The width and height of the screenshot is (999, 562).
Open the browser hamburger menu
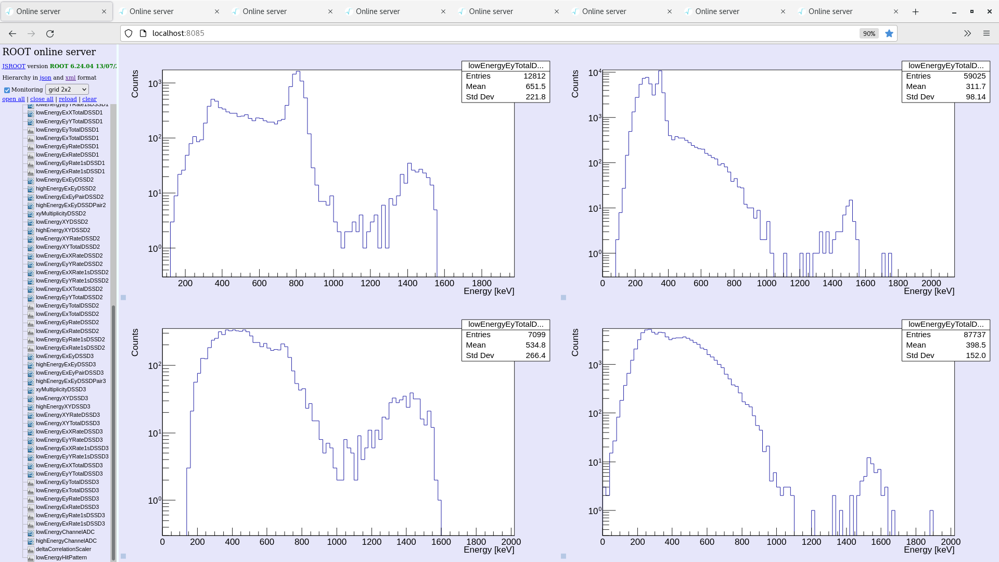pyautogui.click(x=987, y=33)
